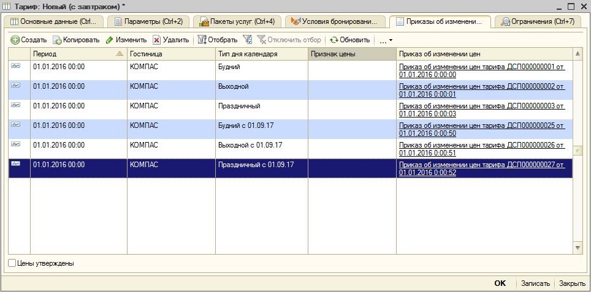This screenshot has width=591, height=292.
Task: Click the Создать (create) toolbar button
Action: pyautogui.click(x=29, y=40)
